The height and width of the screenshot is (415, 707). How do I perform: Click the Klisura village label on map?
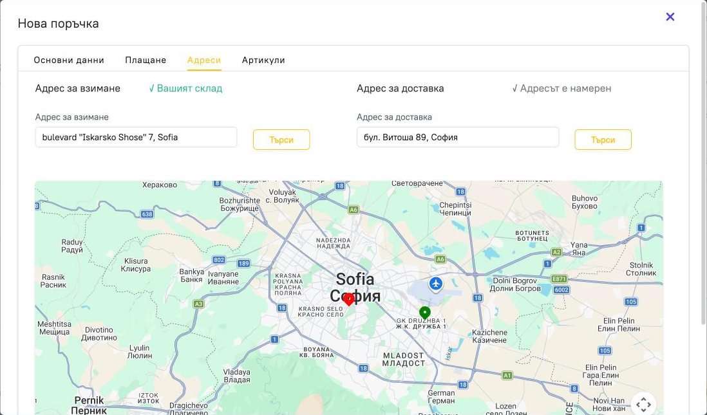(x=136, y=264)
